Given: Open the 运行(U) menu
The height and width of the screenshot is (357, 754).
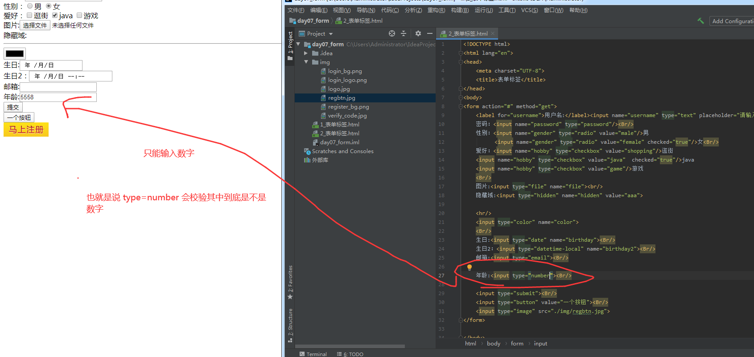Looking at the screenshot, I should 484,10.
